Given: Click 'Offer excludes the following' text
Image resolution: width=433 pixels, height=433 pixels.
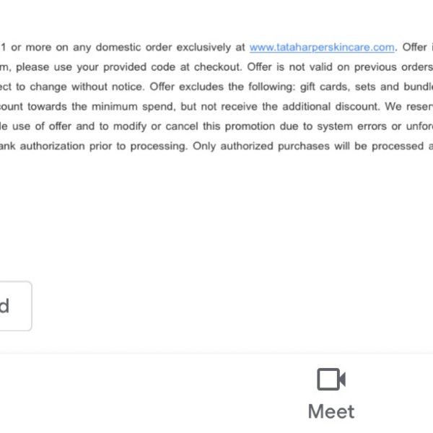Looking at the screenshot, I should pos(222,87).
